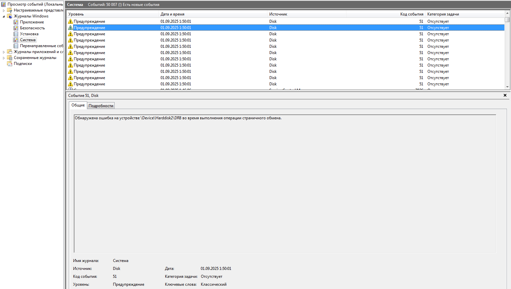Click the Настраиваемые представления folder icon
511x289 pixels.
[10, 10]
